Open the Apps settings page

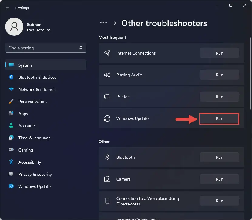46,114
